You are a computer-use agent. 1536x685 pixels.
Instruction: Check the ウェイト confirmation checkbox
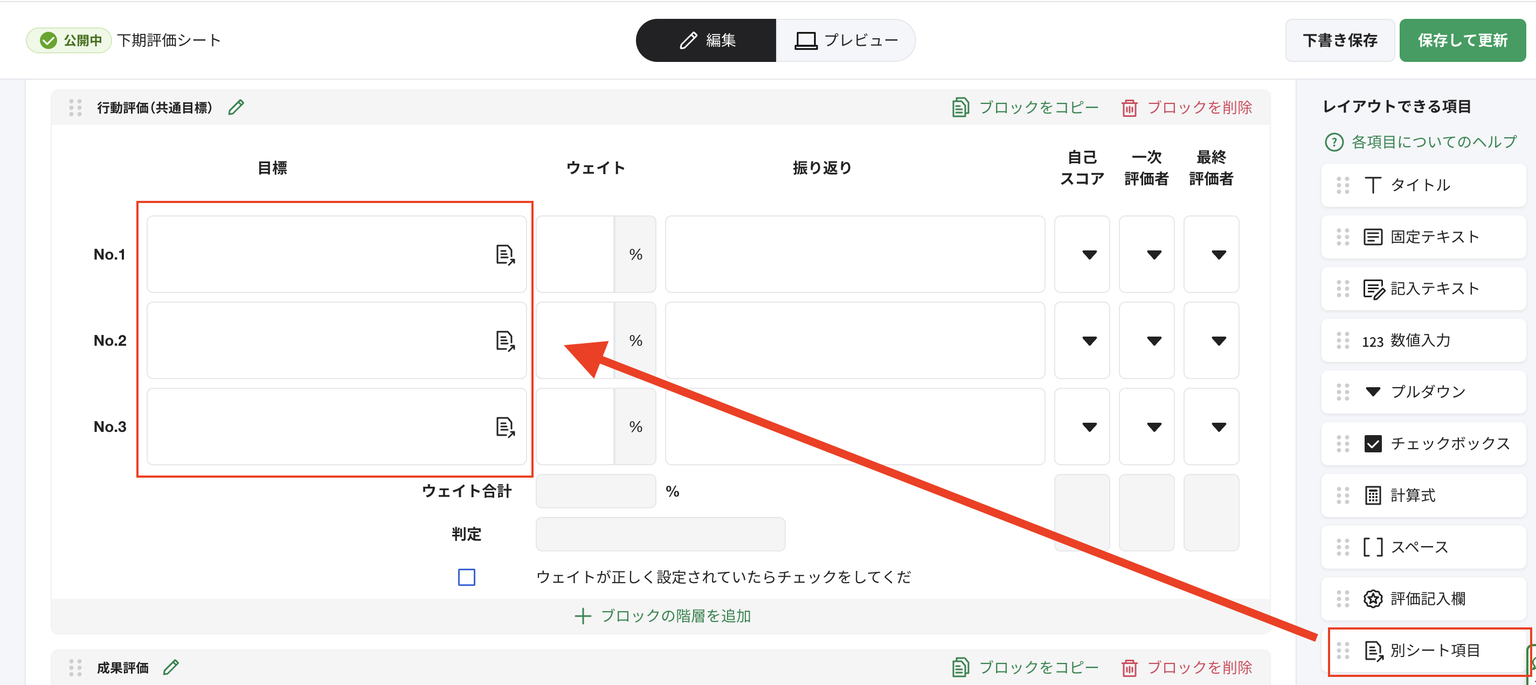point(467,577)
